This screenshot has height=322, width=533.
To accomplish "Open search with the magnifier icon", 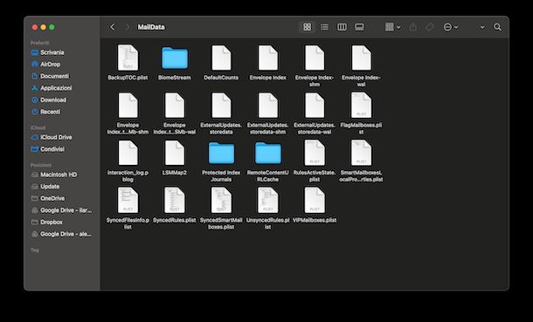I will tap(497, 27).
